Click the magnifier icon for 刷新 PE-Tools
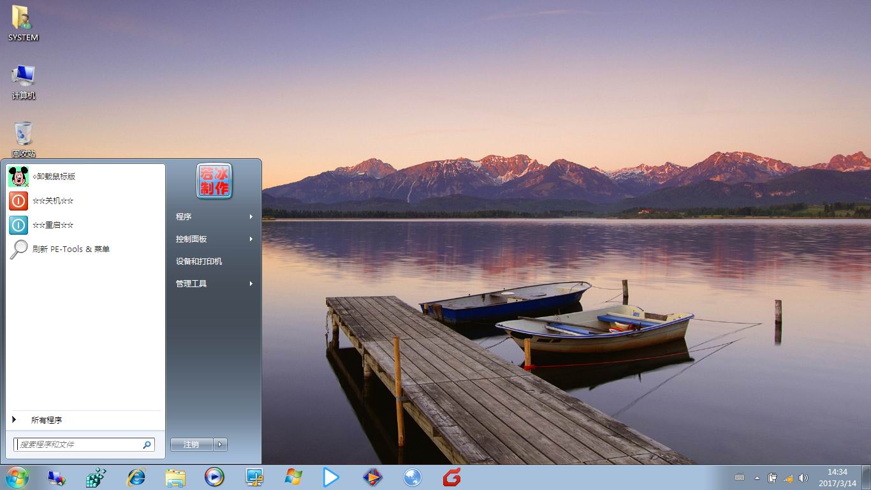The height and width of the screenshot is (490, 871). pos(18,249)
